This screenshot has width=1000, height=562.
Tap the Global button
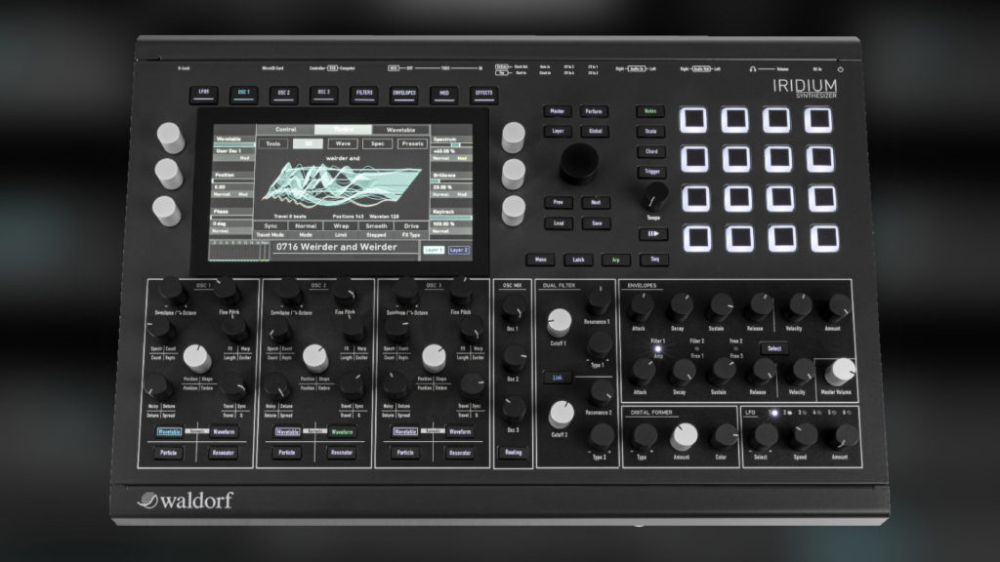tap(595, 132)
